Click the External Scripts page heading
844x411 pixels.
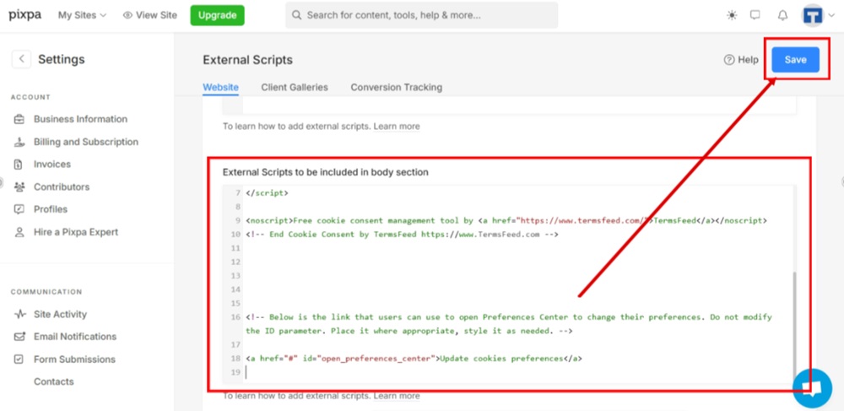point(247,60)
